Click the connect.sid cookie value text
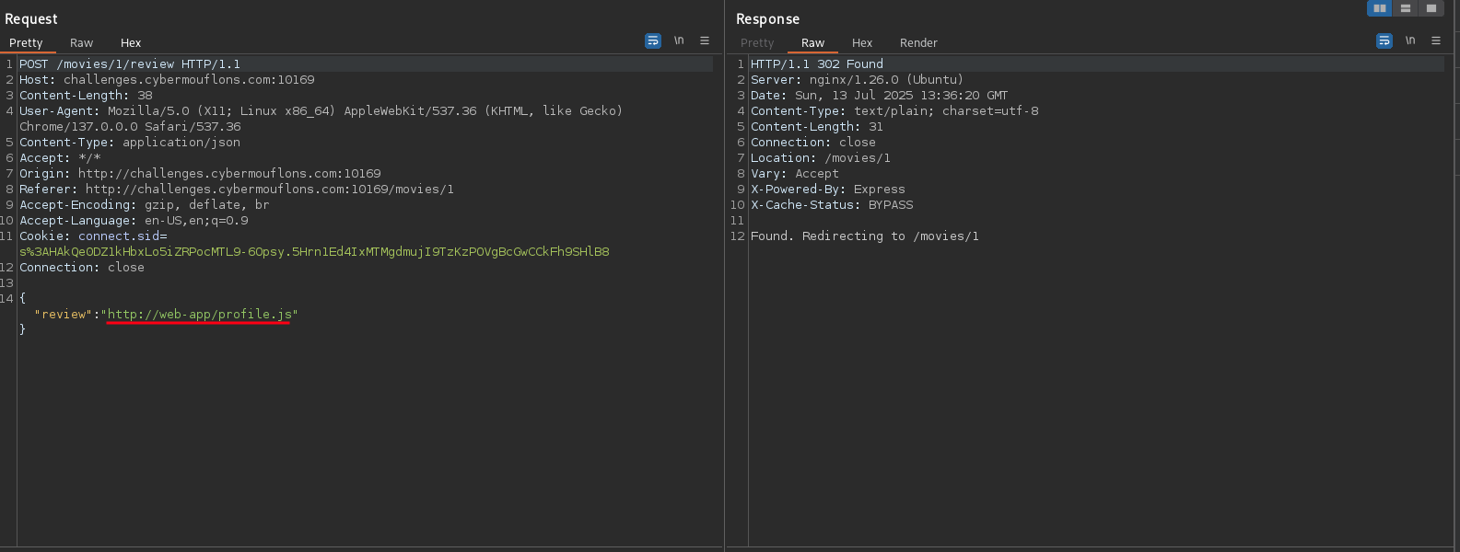1460x552 pixels. click(x=313, y=252)
